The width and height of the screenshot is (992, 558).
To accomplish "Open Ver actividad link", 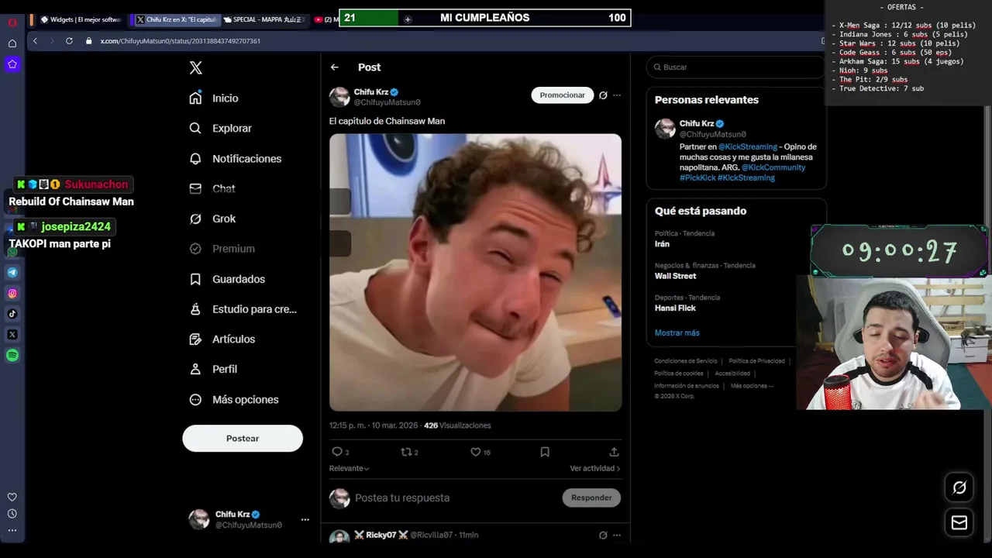I will (595, 469).
